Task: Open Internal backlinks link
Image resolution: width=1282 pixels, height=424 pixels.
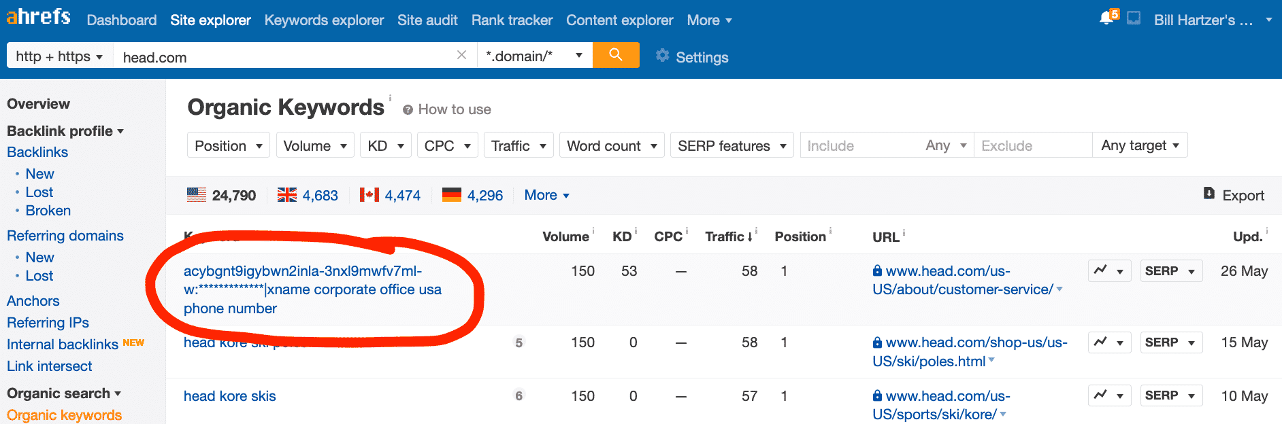Action: tap(63, 344)
